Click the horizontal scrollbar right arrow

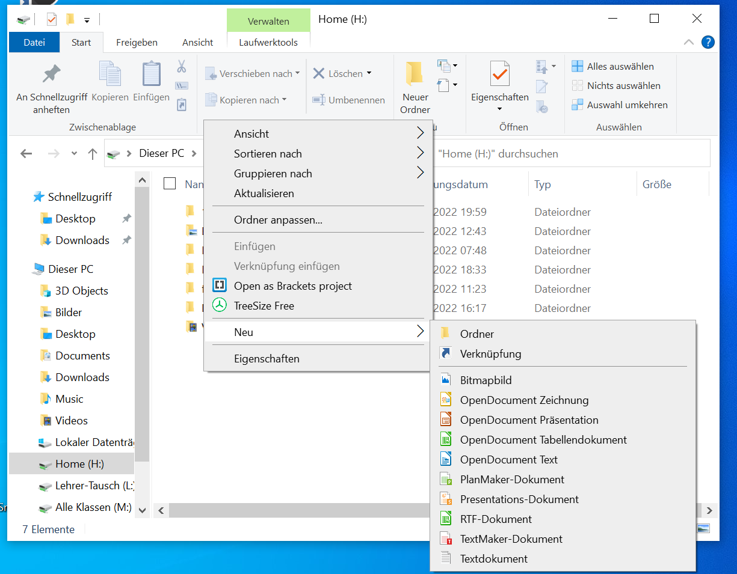(709, 510)
